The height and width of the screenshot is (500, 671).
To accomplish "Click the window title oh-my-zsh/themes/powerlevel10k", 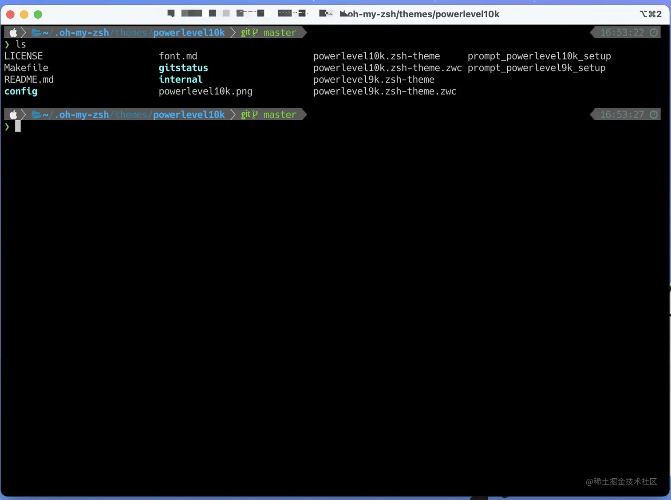I will tap(424, 14).
